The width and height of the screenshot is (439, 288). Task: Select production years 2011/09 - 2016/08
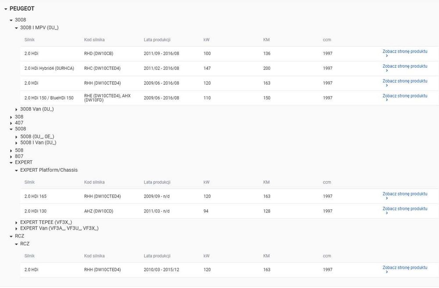(x=162, y=54)
